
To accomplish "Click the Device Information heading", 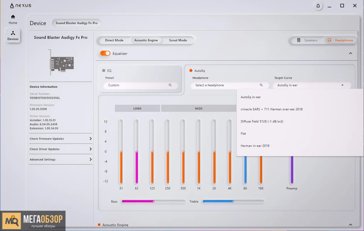I will point(43,87).
